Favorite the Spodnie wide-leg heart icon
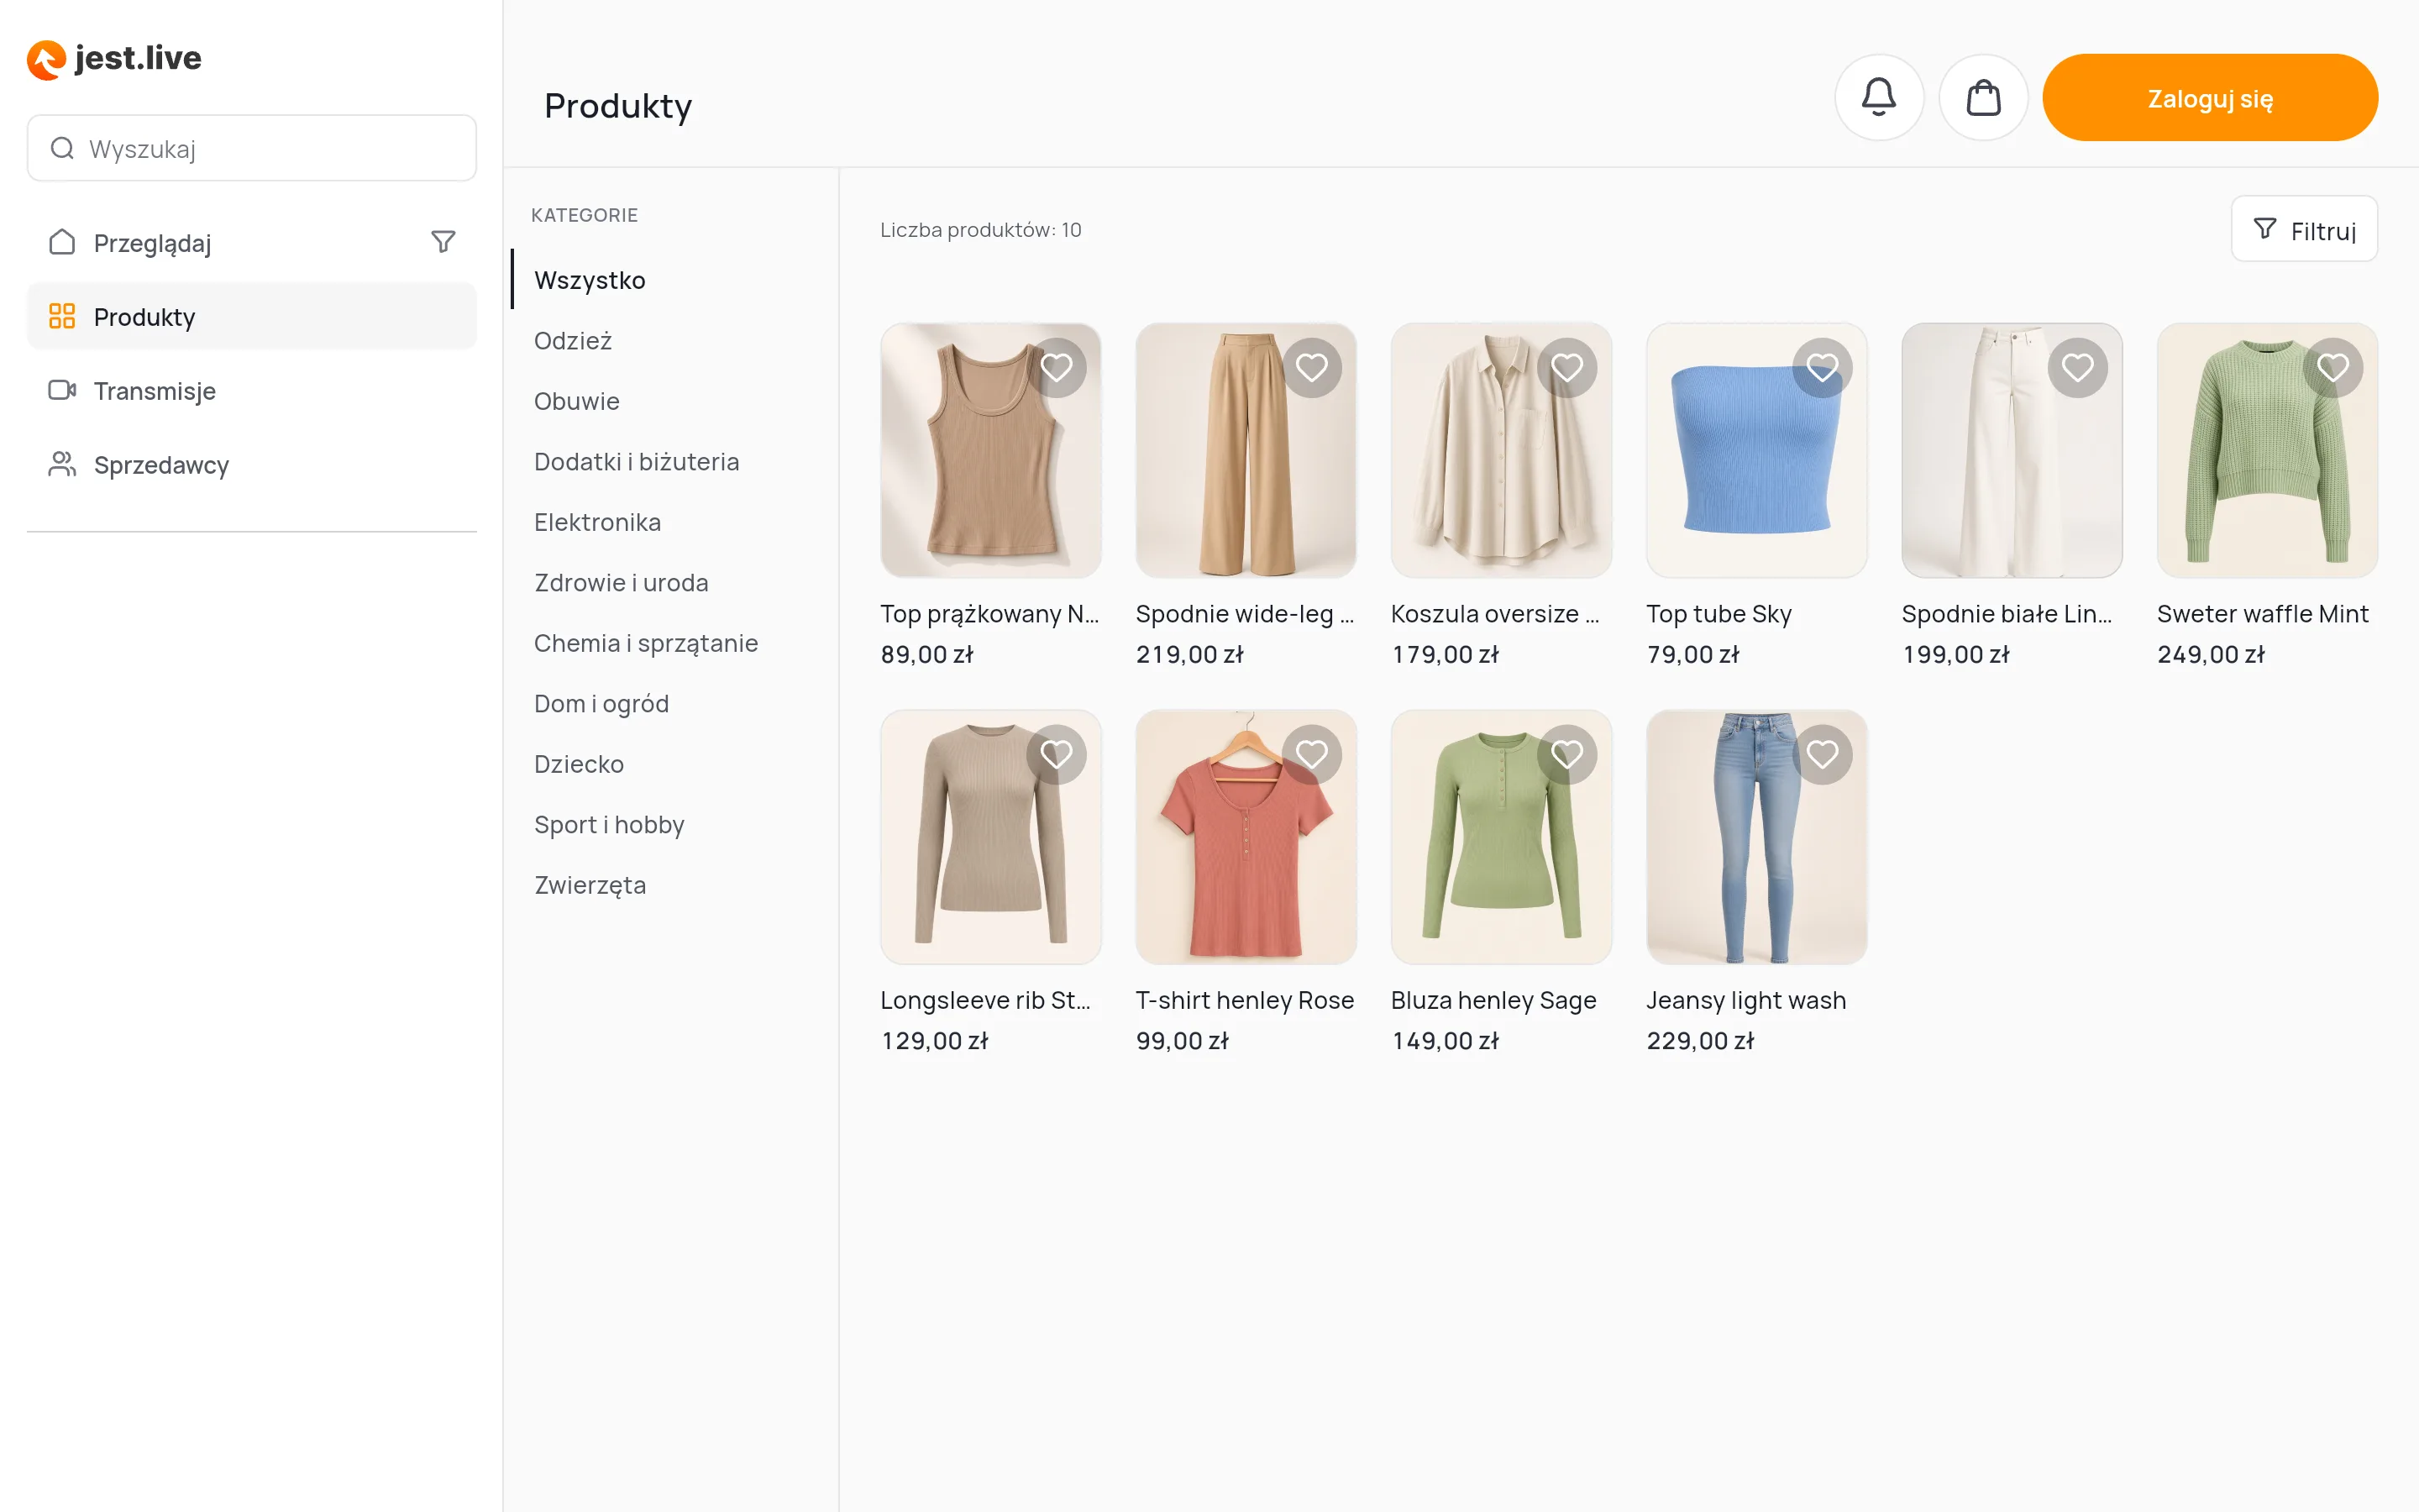 [x=1311, y=368]
